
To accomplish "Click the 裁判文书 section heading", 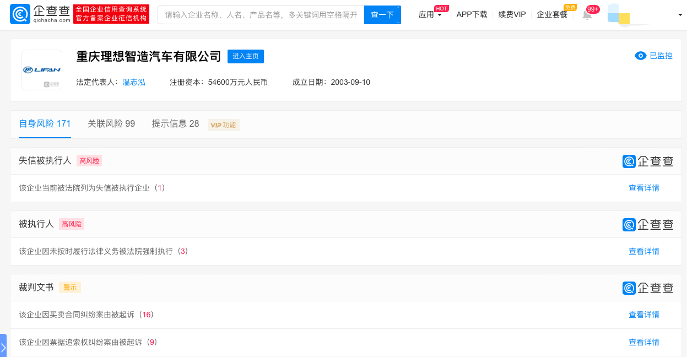I will click(x=36, y=288).
